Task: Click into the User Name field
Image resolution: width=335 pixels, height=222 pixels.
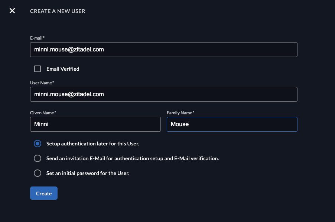Action: [163, 94]
